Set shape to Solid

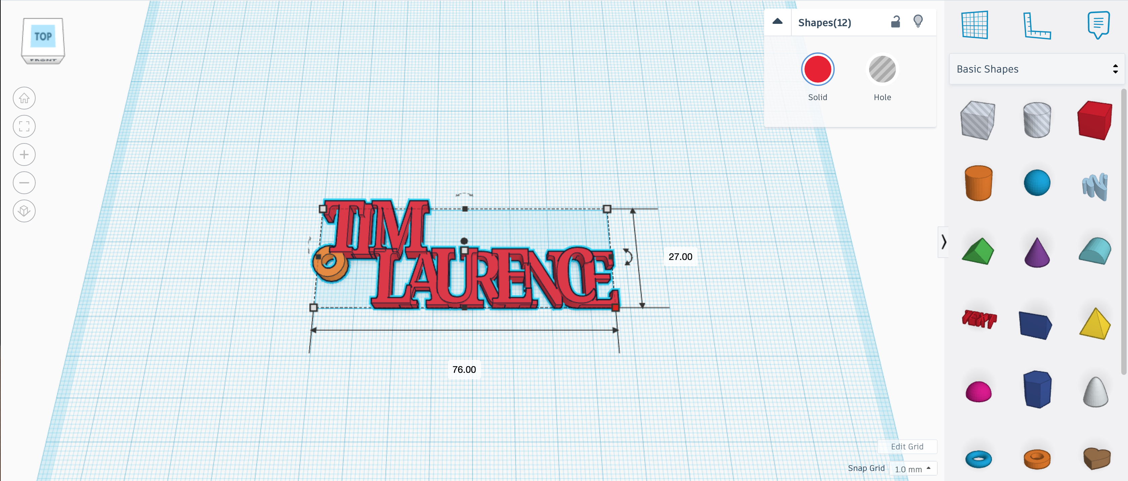[817, 69]
